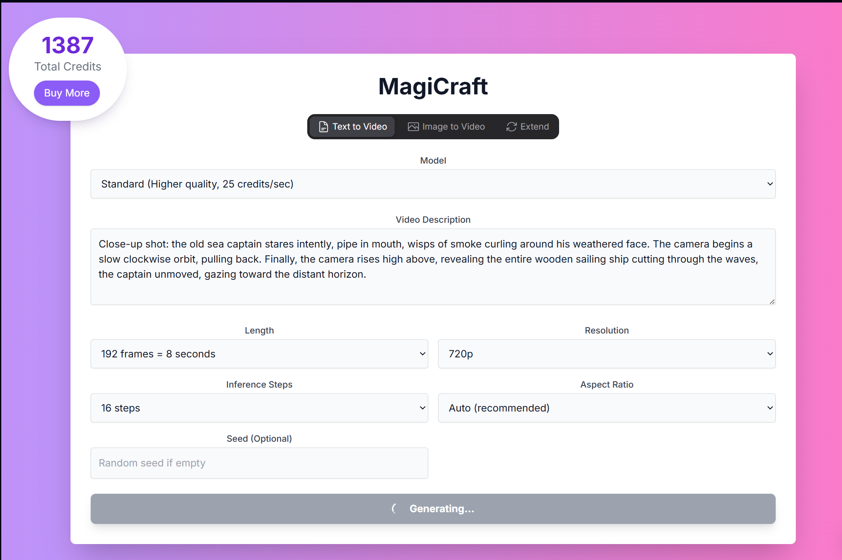
Task: Open the Extend tab
Action: (x=528, y=127)
